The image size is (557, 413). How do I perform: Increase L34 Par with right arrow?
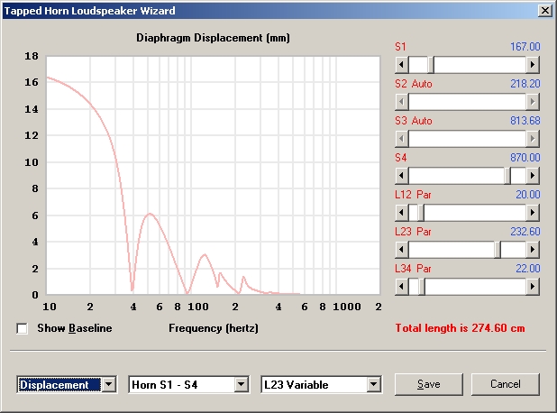point(533,287)
